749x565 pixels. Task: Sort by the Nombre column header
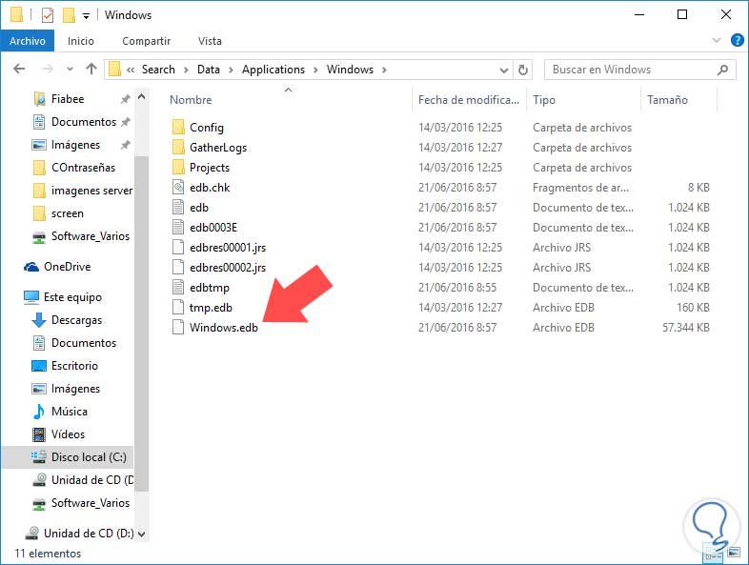point(191,100)
